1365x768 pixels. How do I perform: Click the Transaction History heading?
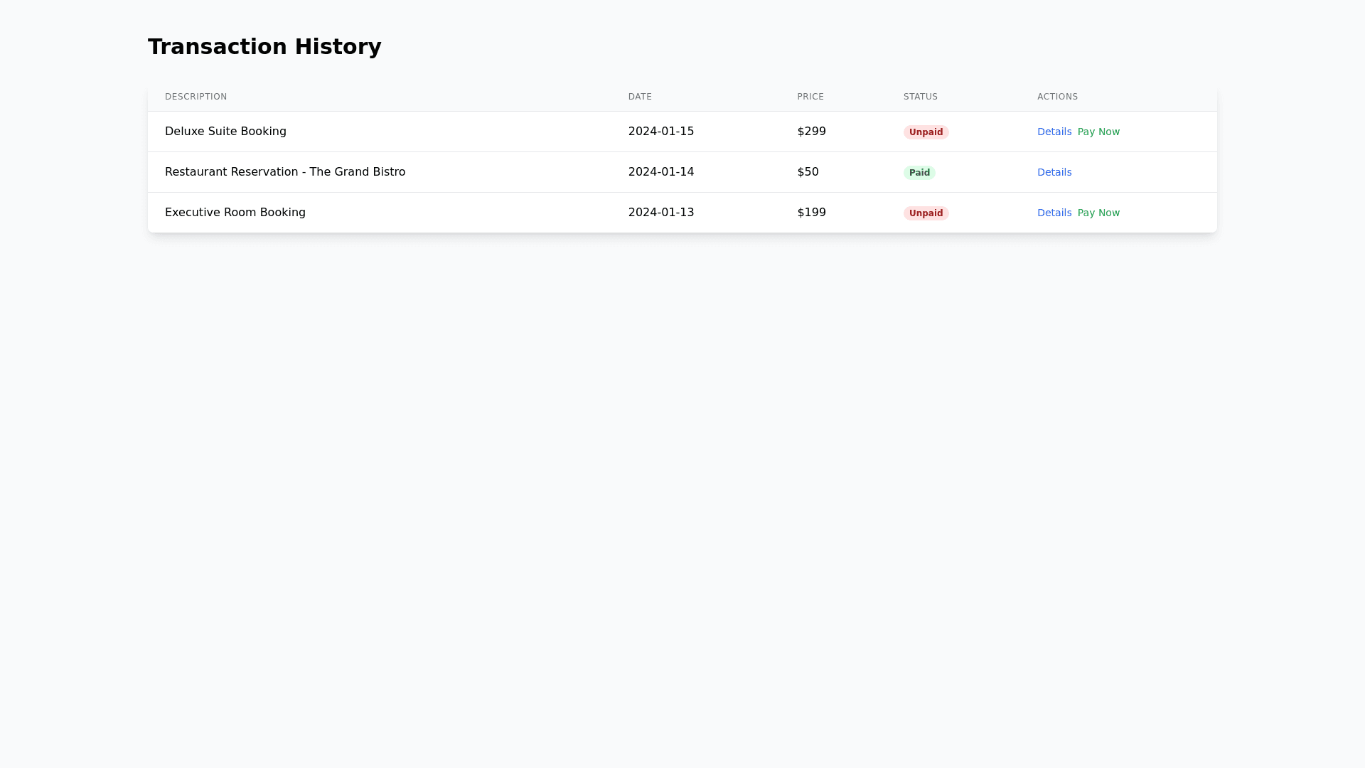point(264,47)
